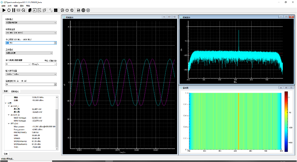Select the SFDR(exHarm) row

pyautogui.click(x=30, y=144)
